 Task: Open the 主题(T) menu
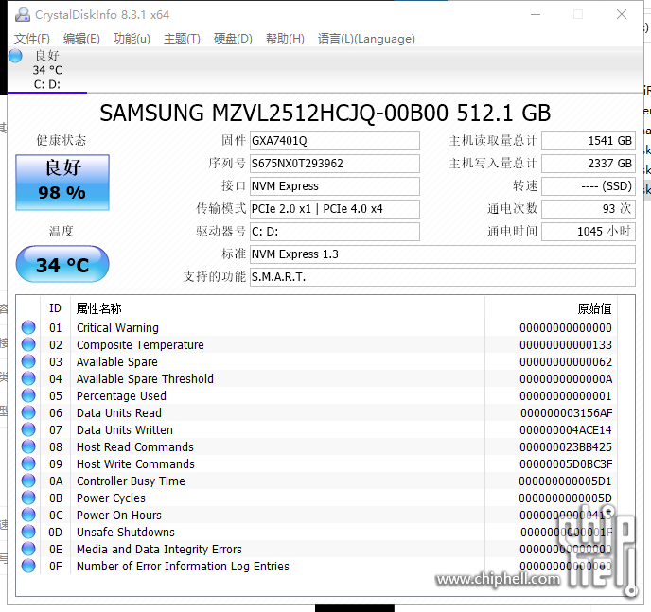pos(182,39)
